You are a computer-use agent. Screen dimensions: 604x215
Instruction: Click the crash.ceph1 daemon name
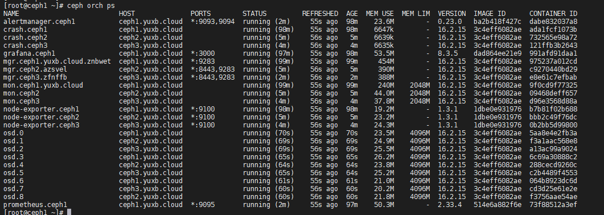click(25, 30)
